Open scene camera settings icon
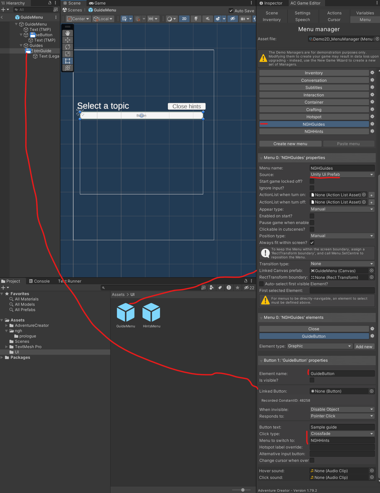 pos(243,19)
